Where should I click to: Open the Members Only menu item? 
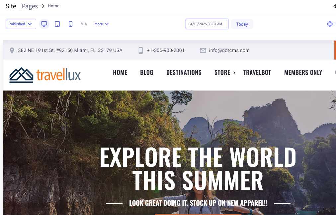(x=303, y=73)
